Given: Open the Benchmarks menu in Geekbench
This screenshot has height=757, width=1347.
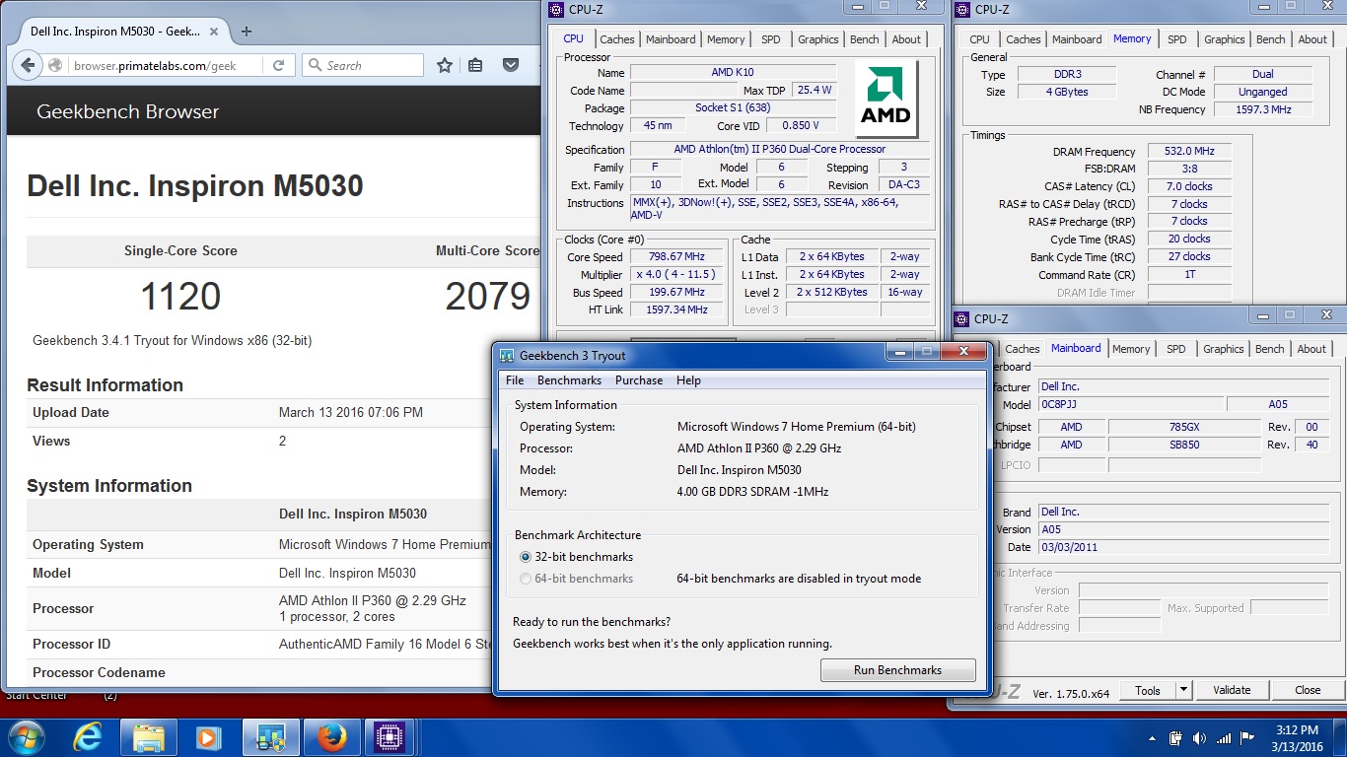Looking at the screenshot, I should [x=569, y=380].
